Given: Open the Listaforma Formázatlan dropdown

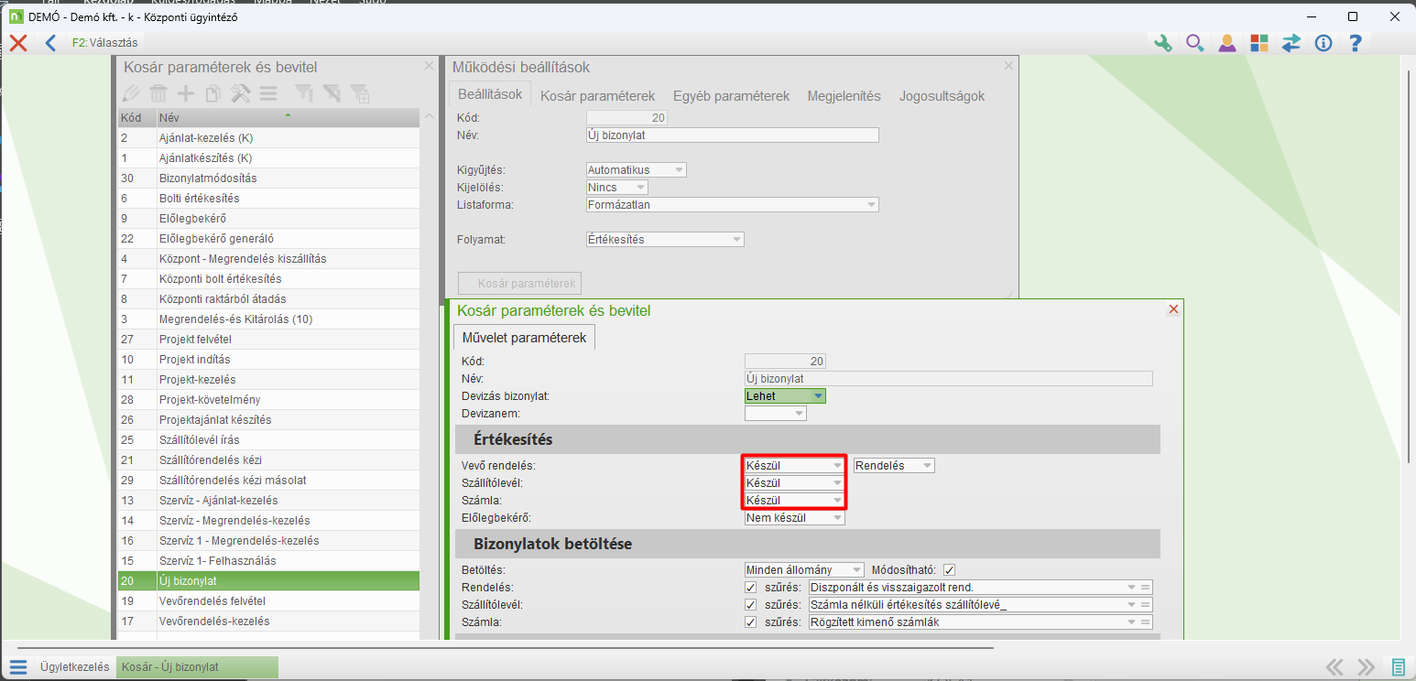Looking at the screenshot, I should coord(732,205).
